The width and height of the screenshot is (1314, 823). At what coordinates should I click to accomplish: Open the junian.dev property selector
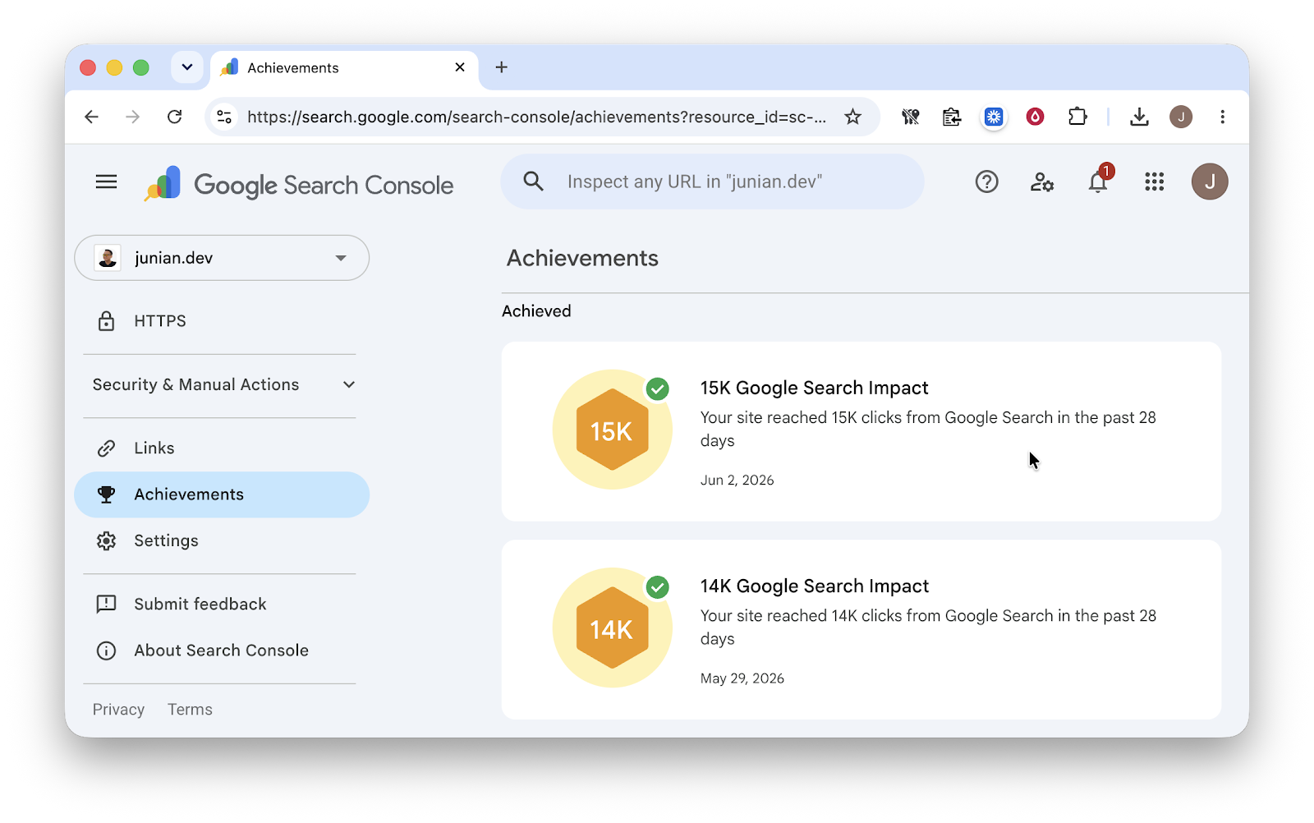(222, 258)
